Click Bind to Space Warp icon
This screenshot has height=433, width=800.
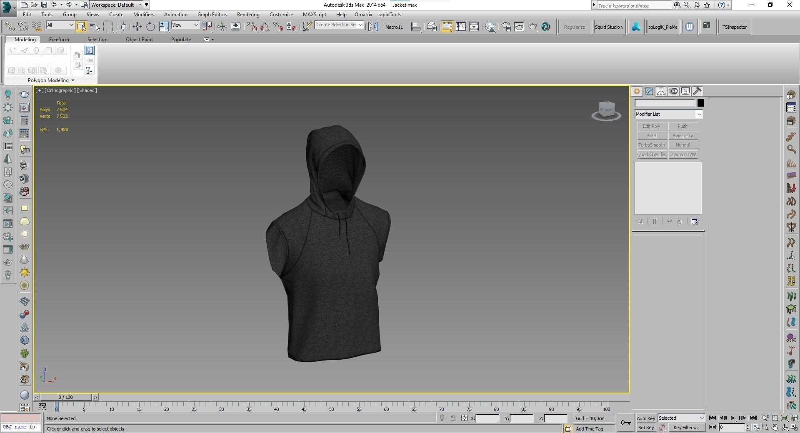37,27
